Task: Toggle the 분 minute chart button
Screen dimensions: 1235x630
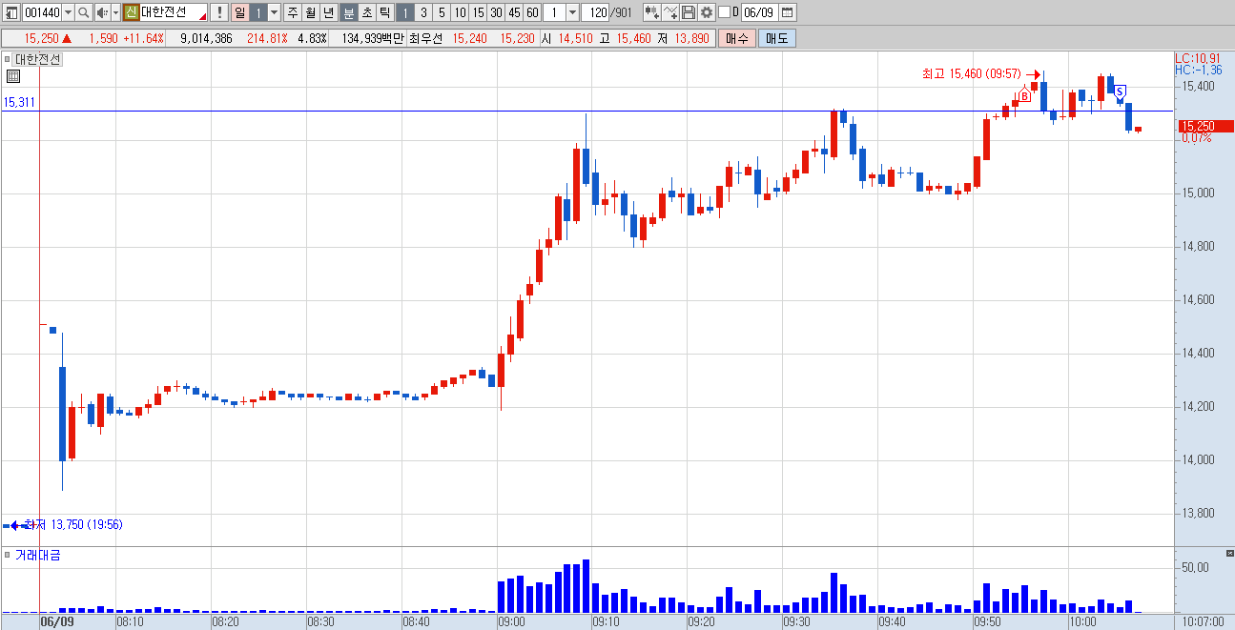Action: pos(348,12)
